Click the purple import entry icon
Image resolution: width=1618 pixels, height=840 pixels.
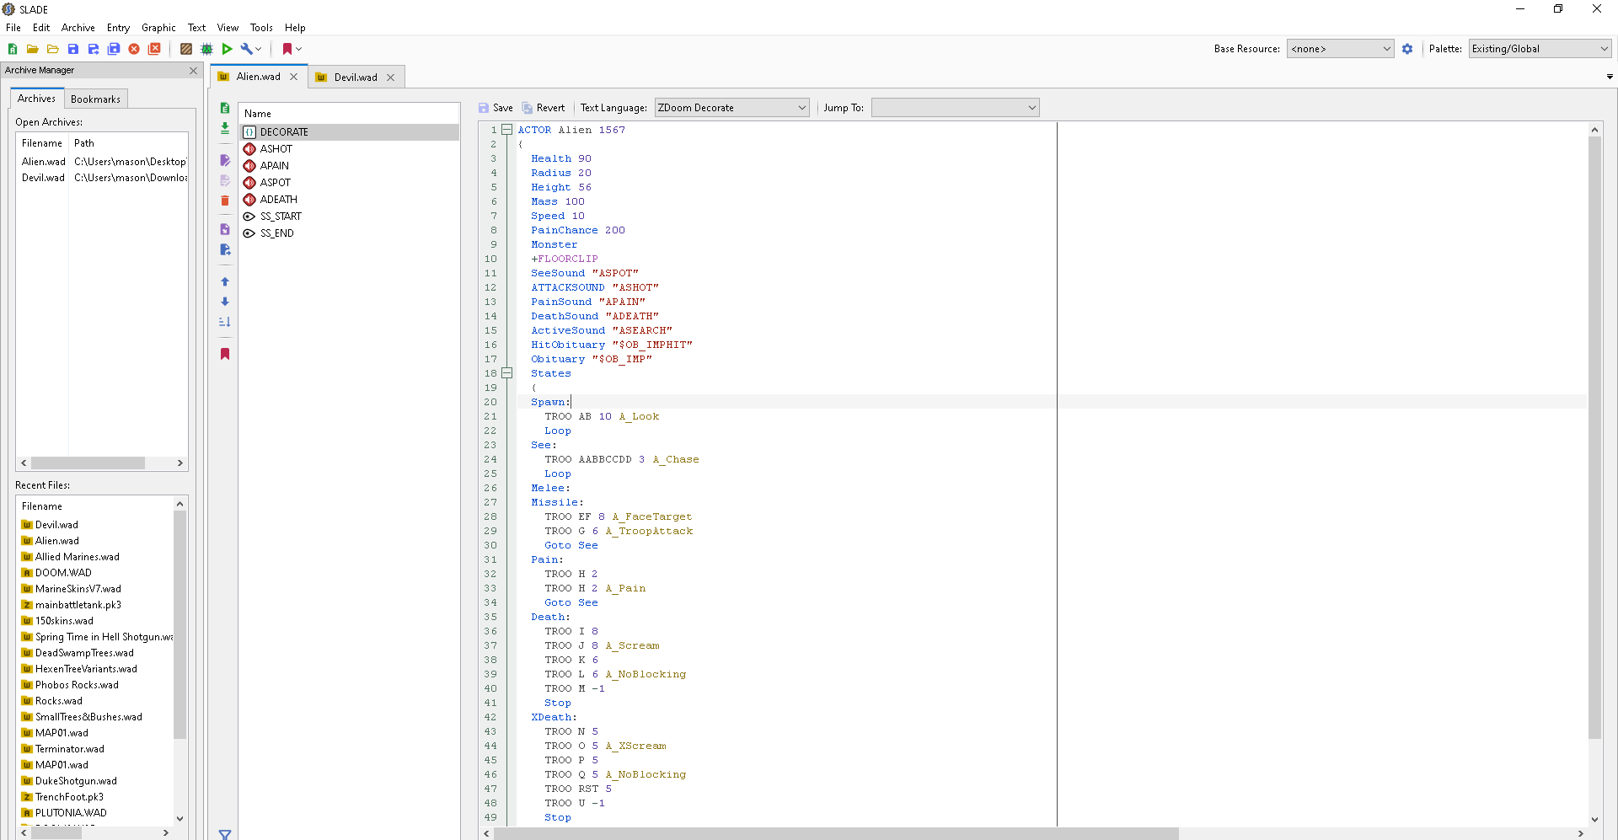225,229
